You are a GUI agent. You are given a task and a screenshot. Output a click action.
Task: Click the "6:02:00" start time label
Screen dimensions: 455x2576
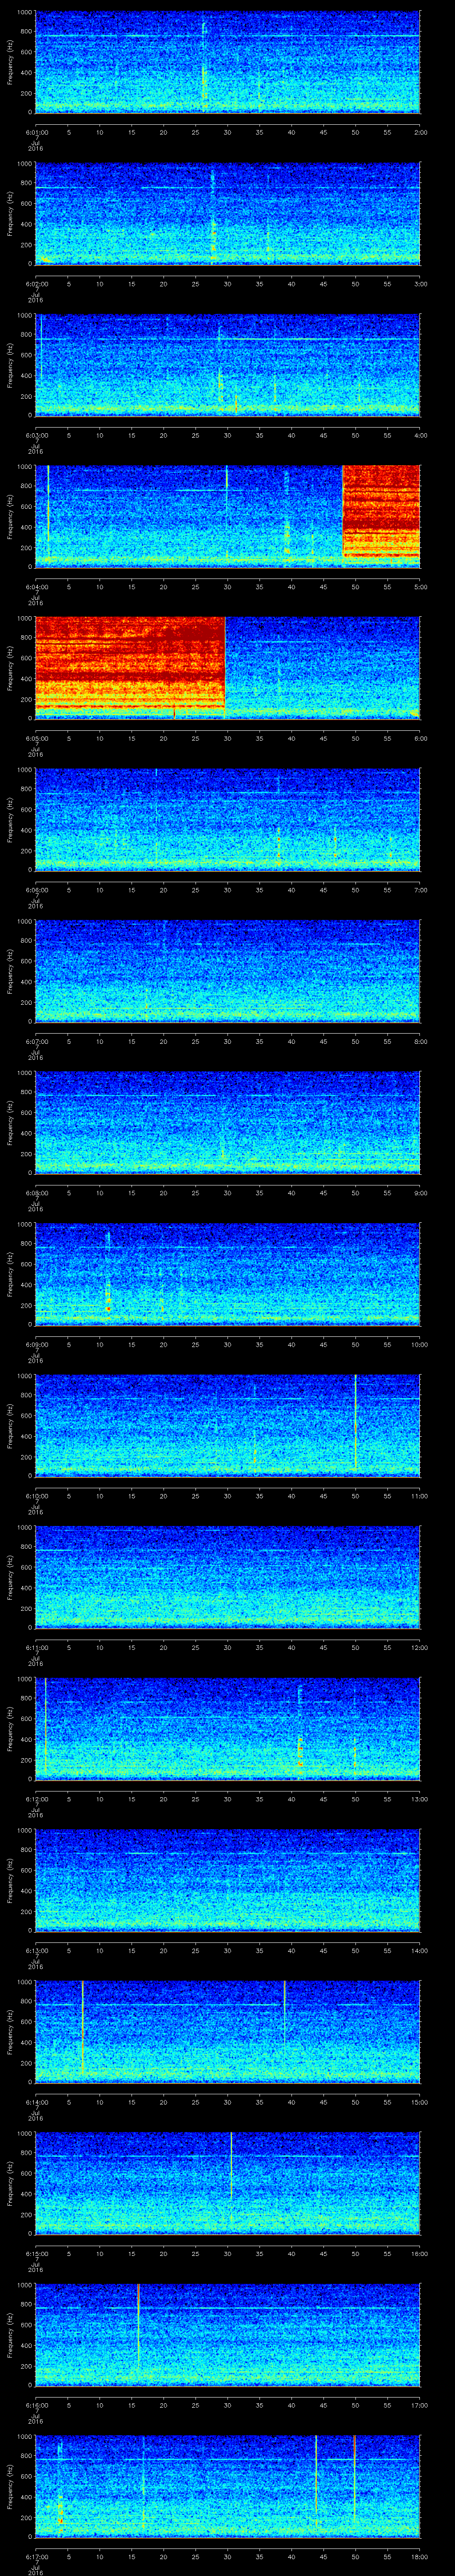point(37,284)
